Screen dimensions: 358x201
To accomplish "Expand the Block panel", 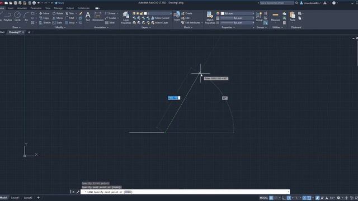I will click(188, 27).
